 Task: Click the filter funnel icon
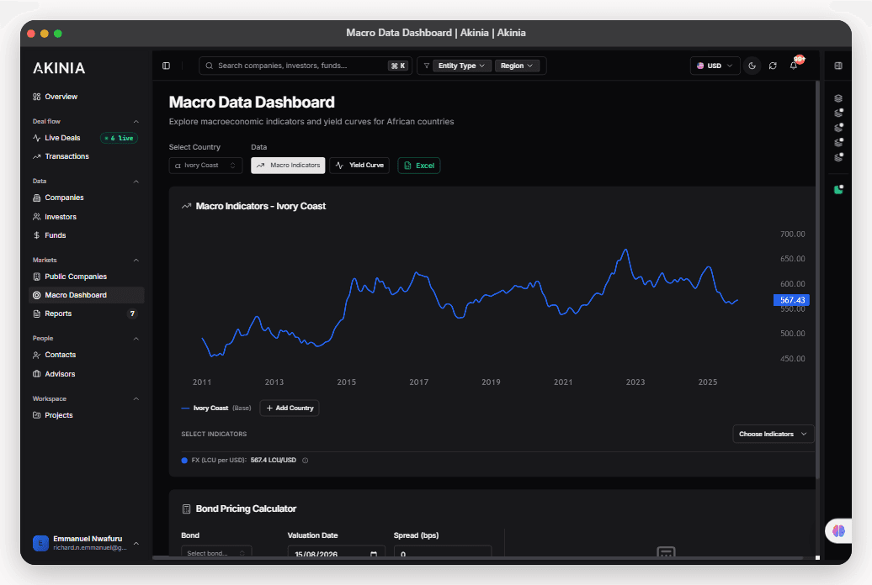point(427,66)
